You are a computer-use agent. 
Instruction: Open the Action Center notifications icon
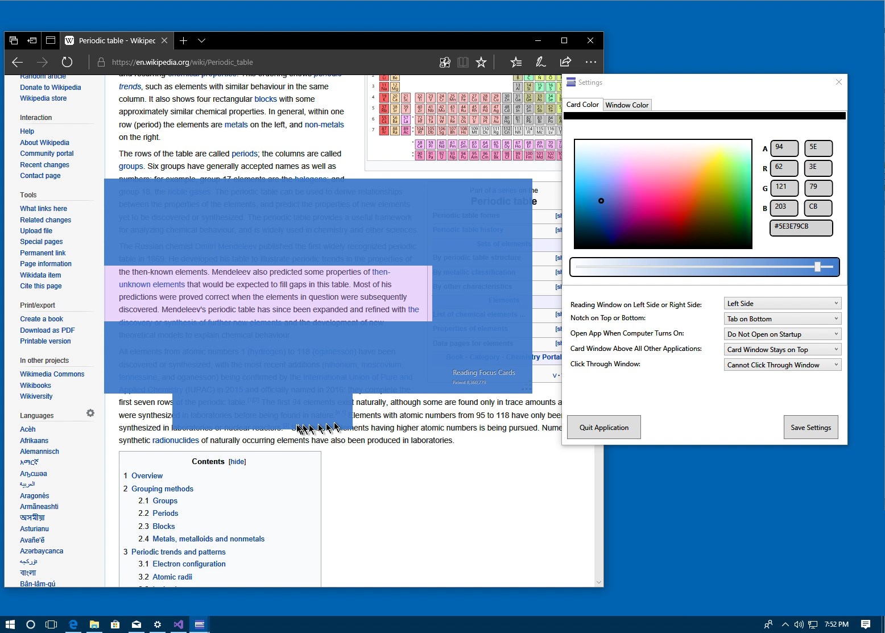[x=866, y=624]
